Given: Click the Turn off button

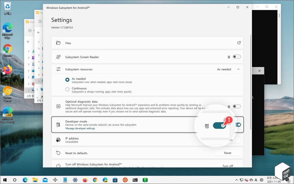Looking at the screenshot, I should (227, 166).
